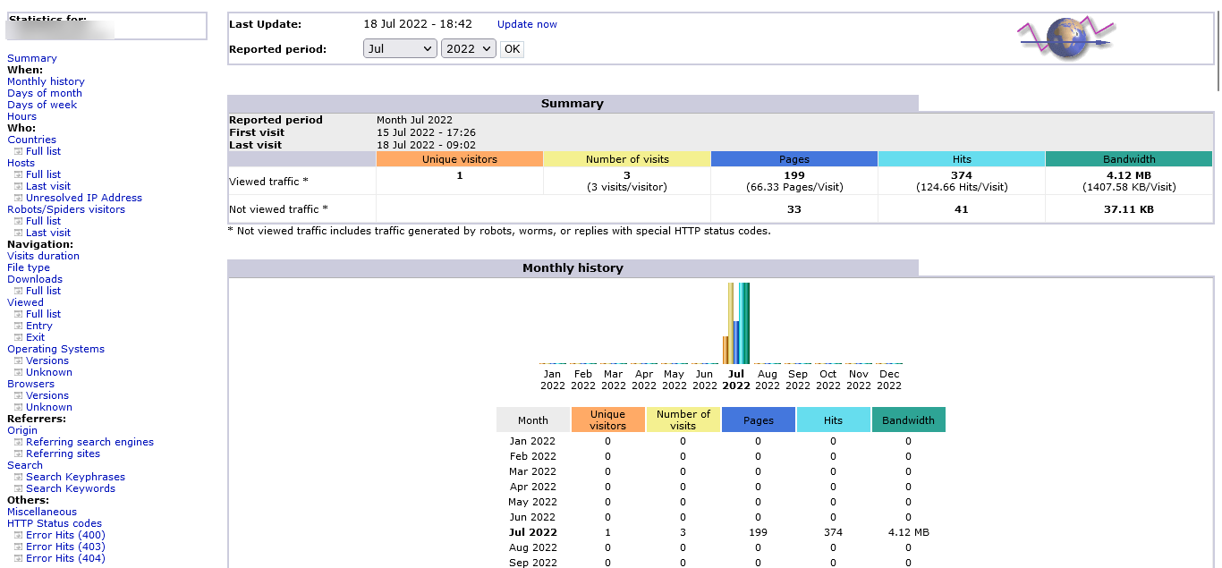This screenshot has width=1222, height=568.
Task: Click the Update now link
Action: [527, 24]
